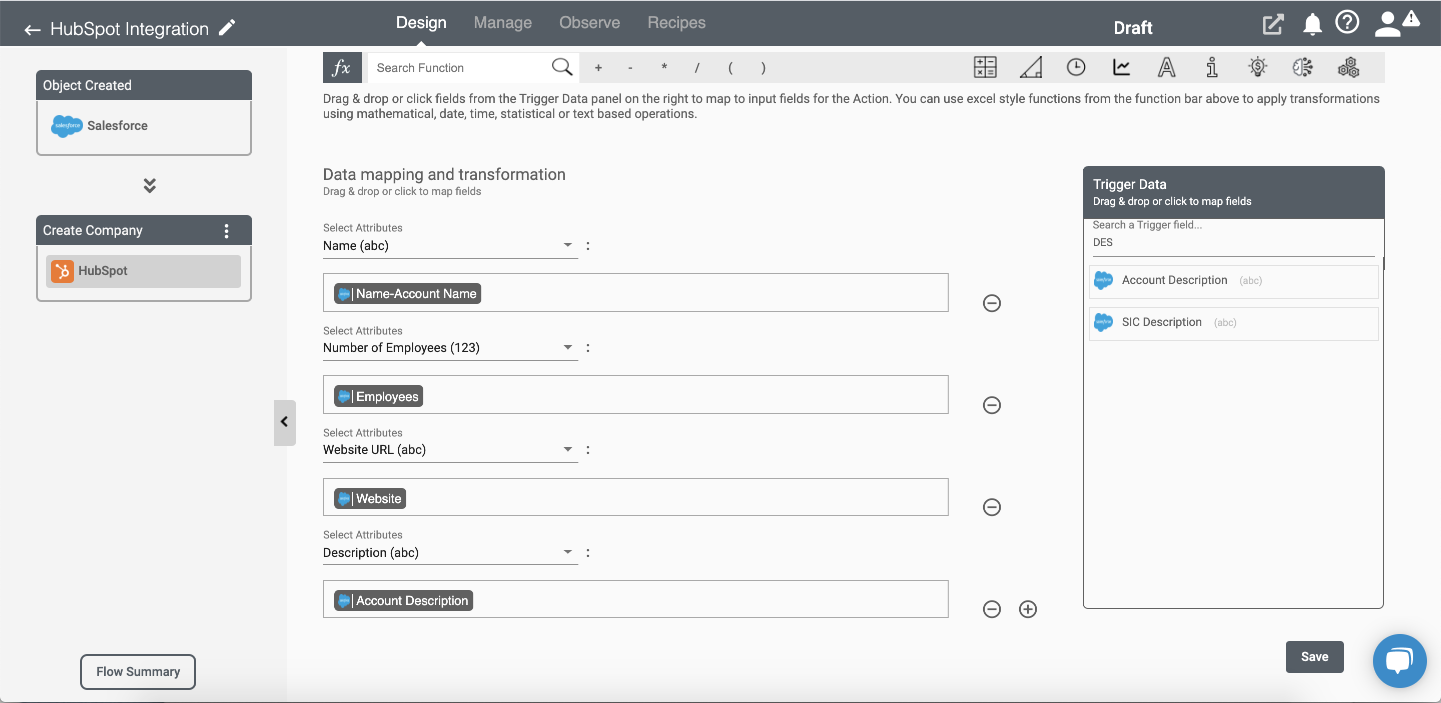Click the clock/time icon
Screen dimensions: 1441x703
click(x=1075, y=67)
